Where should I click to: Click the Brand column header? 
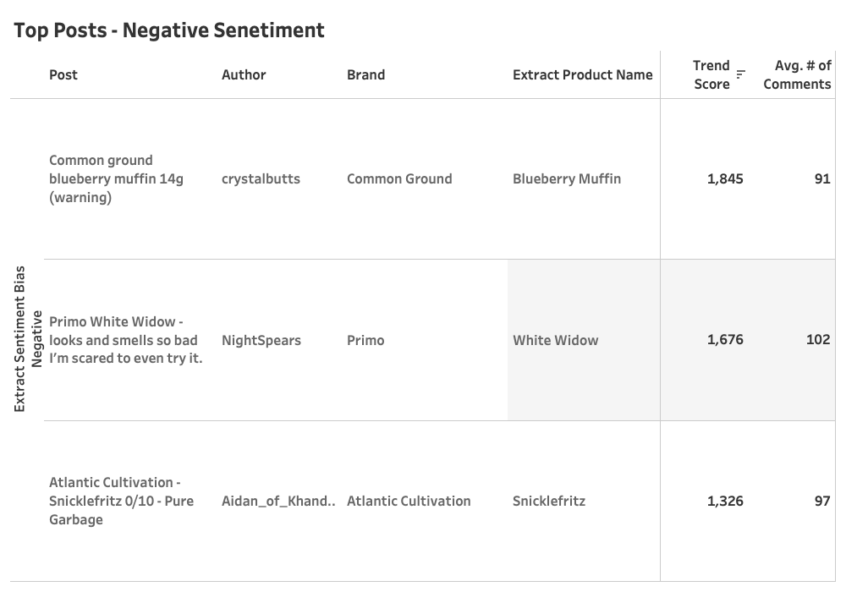[x=365, y=75]
